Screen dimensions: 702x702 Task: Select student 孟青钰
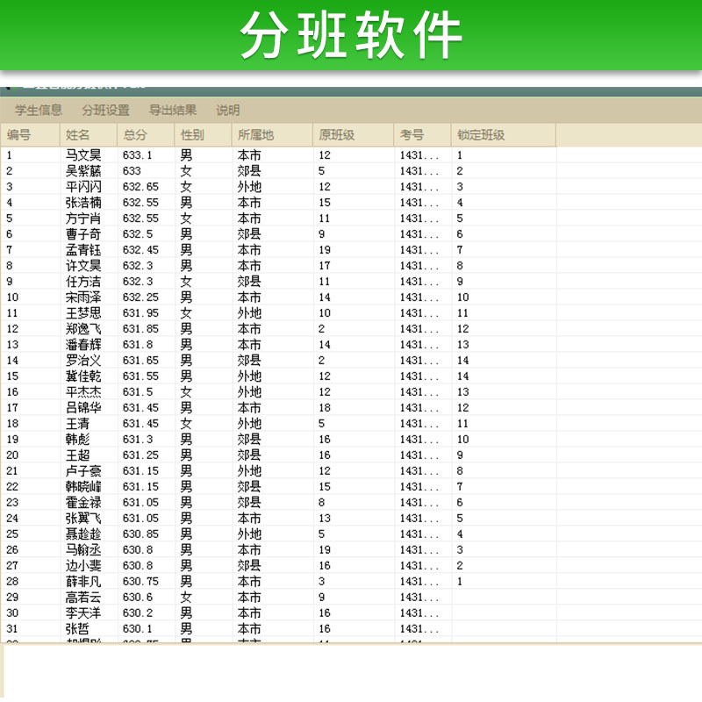(x=83, y=250)
